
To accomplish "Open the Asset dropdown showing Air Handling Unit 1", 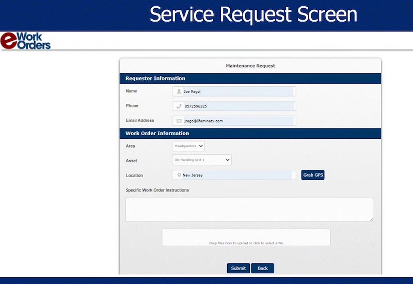I will pos(202,160).
